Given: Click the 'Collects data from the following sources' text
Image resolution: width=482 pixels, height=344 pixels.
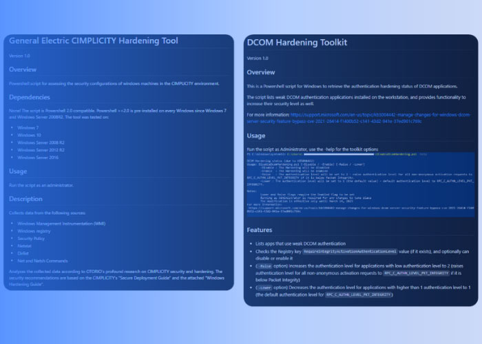Looking at the screenshot, I should (48, 213).
